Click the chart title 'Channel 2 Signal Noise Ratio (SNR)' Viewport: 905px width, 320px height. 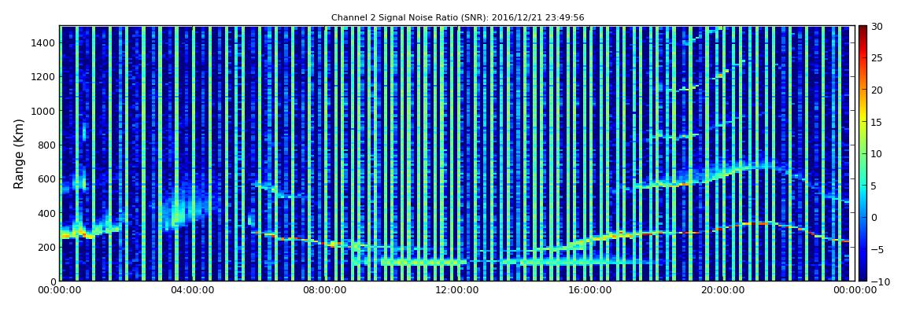457,18
